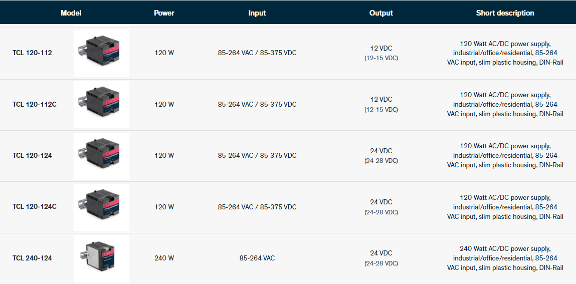Image resolution: width=576 pixels, height=284 pixels.
Task: Open the TCL 120-124C product thumbnail
Action: (101, 207)
